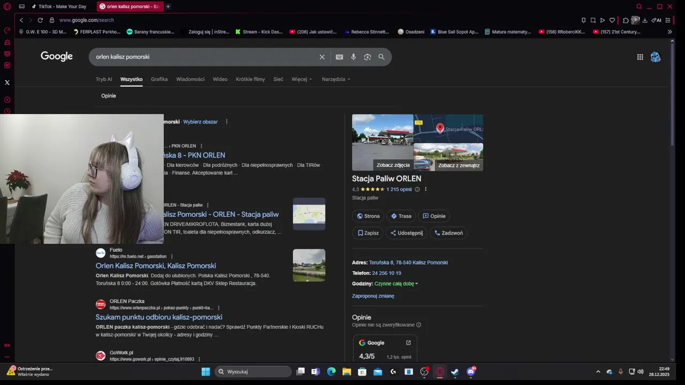Click the Strona button
Image resolution: width=685 pixels, height=385 pixels.
pos(368,216)
